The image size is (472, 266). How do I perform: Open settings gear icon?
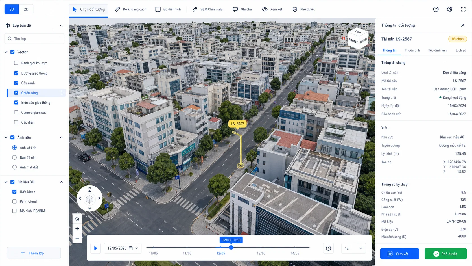(x=450, y=9)
